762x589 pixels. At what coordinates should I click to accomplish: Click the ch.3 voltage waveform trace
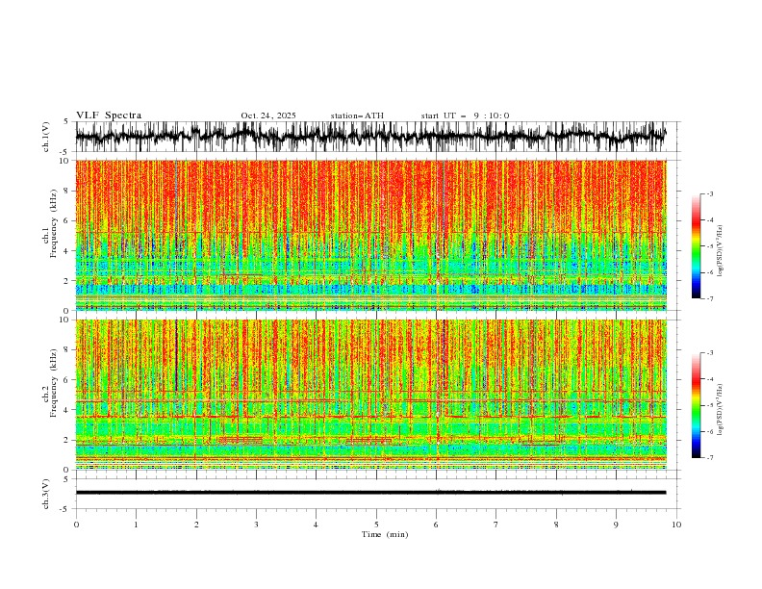pyautogui.click(x=370, y=493)
